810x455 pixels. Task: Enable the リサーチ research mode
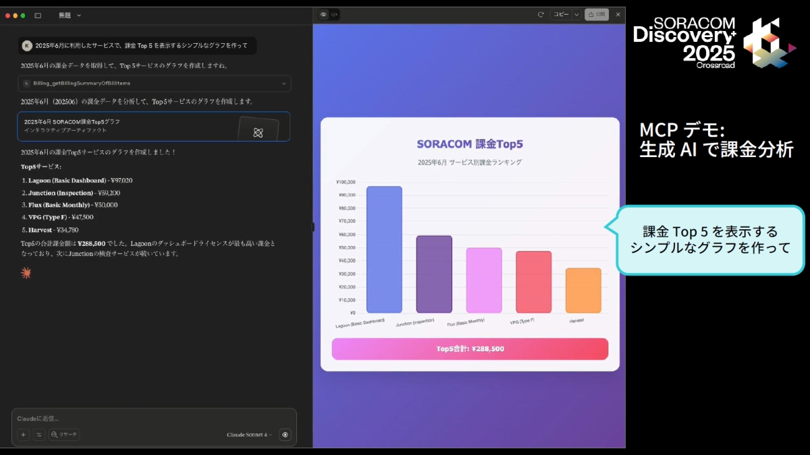65,435
